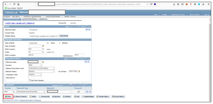Image resolution: width=213 pixels, height=104 pixels.
Task: Add a new Name row with plus icon
Action: [87, 30]
